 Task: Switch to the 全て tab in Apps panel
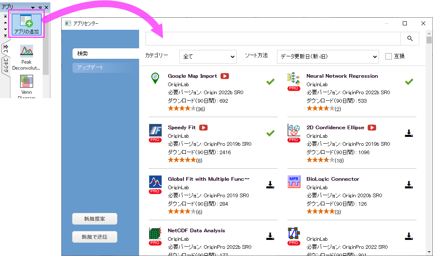[6, 49]
